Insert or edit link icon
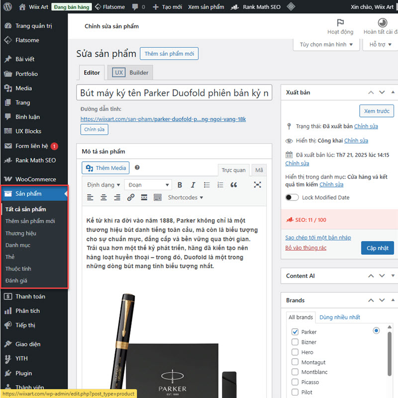 (131, 198)
